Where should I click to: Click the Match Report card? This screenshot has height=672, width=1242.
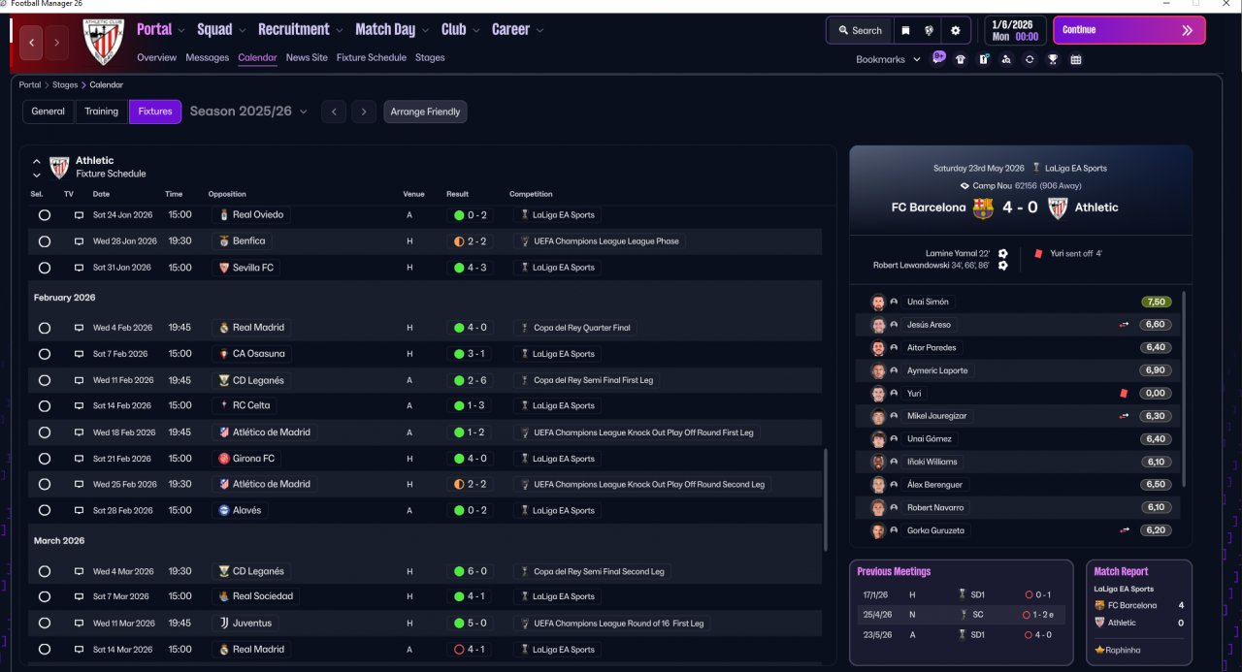tap(1139, 612)
